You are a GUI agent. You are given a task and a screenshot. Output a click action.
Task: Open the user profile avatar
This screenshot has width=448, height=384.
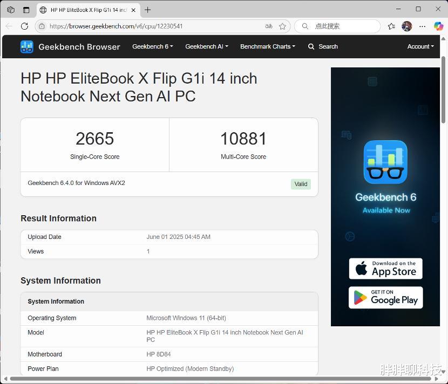point(406,26)
